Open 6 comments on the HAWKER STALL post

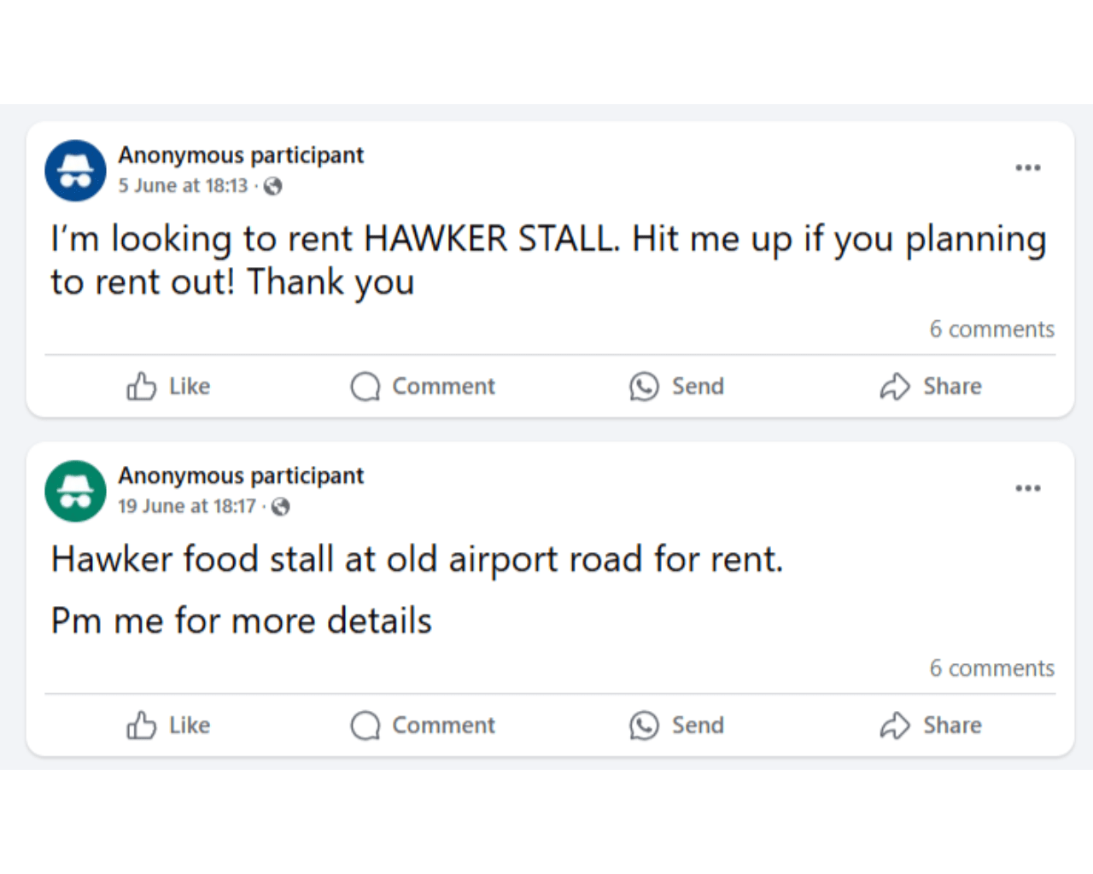click(992, 329)
